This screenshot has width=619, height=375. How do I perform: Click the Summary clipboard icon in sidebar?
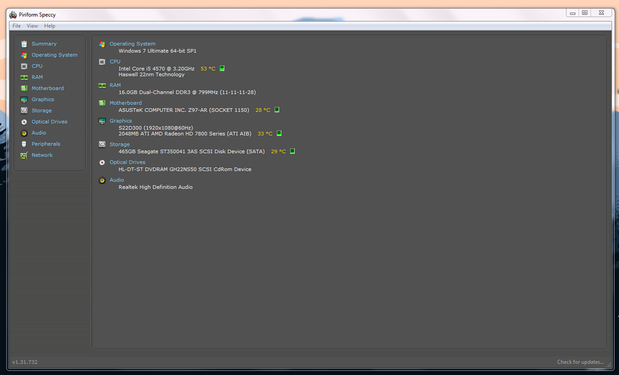point(24,43)
